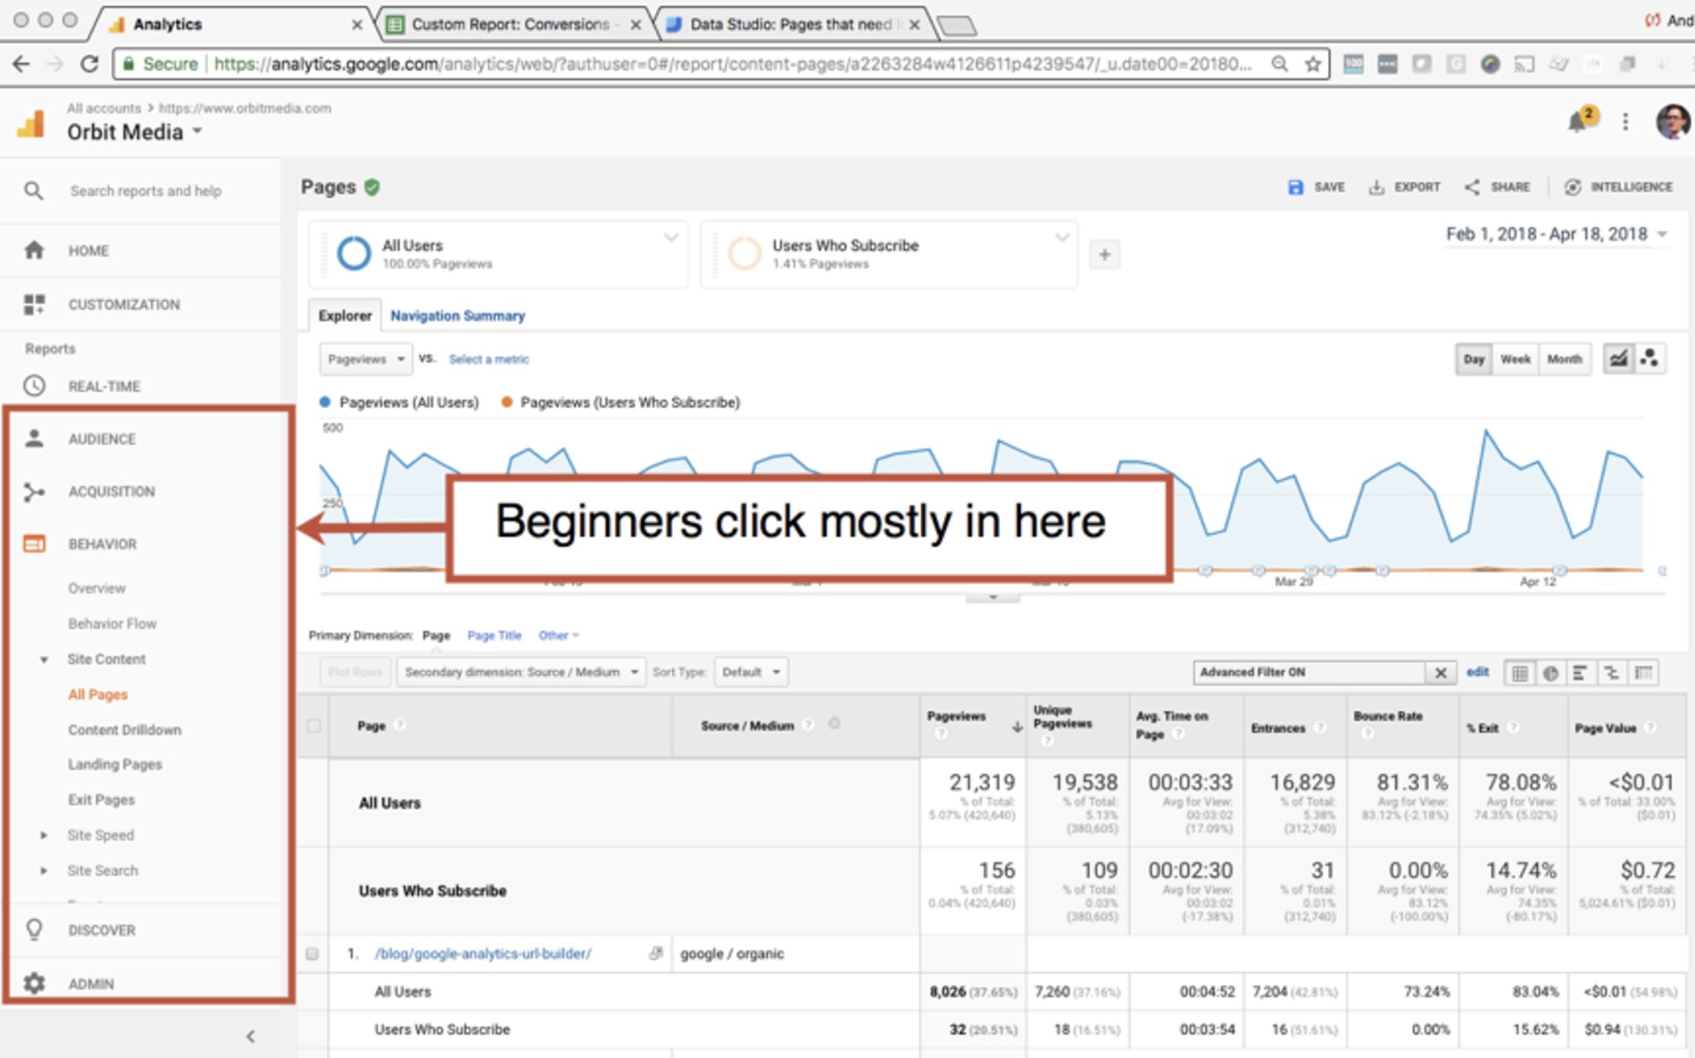Open the date range picker

pos(1556,234)
